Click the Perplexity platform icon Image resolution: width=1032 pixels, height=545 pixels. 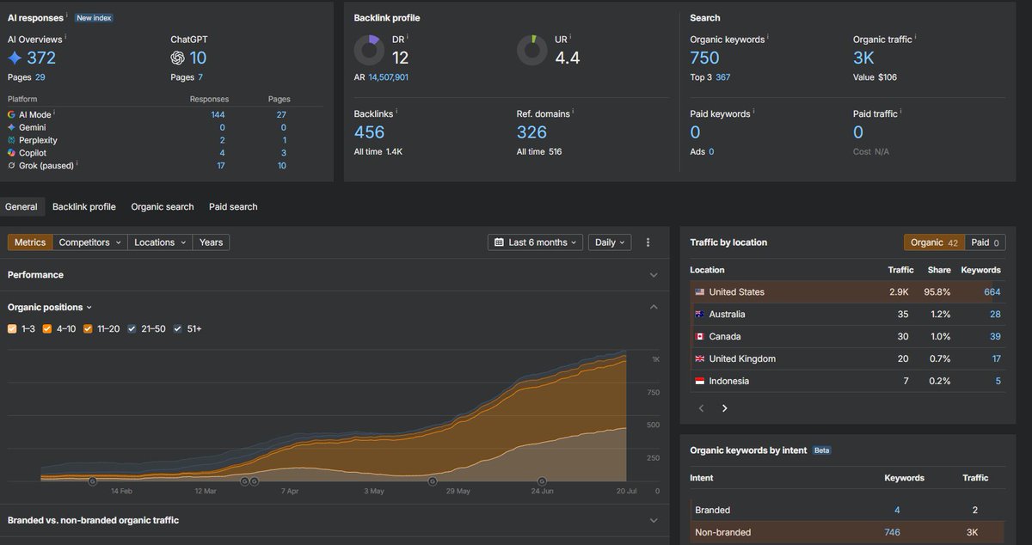[11, 139]
